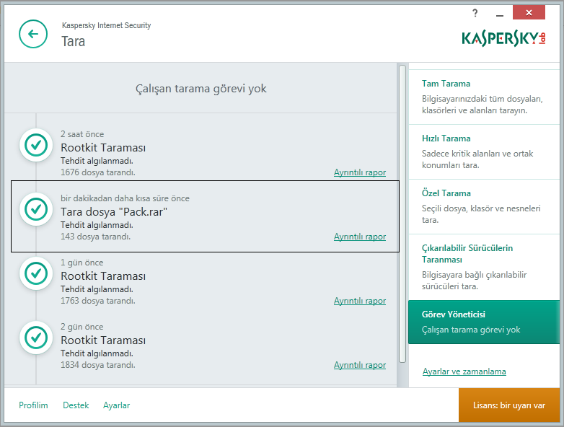564x427 pixels.
Task: Click the text "1676 dosya tarandı."
Action: point(98,172)
